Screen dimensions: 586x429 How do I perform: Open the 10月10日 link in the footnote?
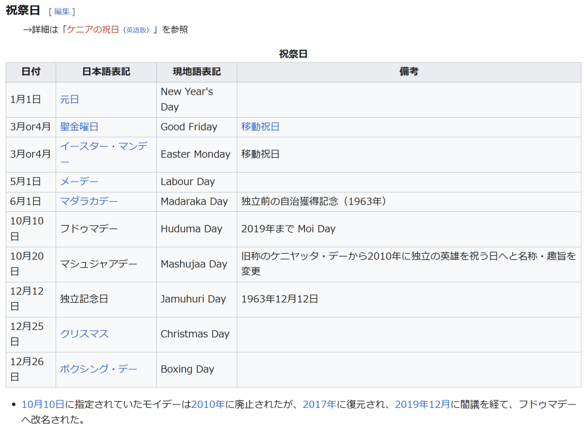coord(43,404)
